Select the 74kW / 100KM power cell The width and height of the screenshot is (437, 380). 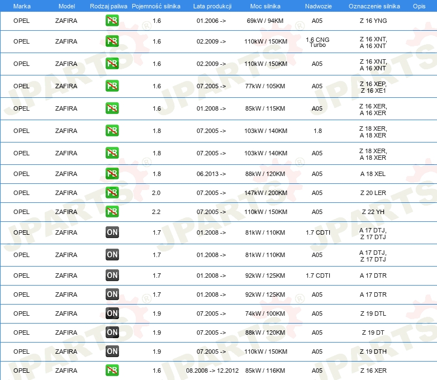(265, 313)
